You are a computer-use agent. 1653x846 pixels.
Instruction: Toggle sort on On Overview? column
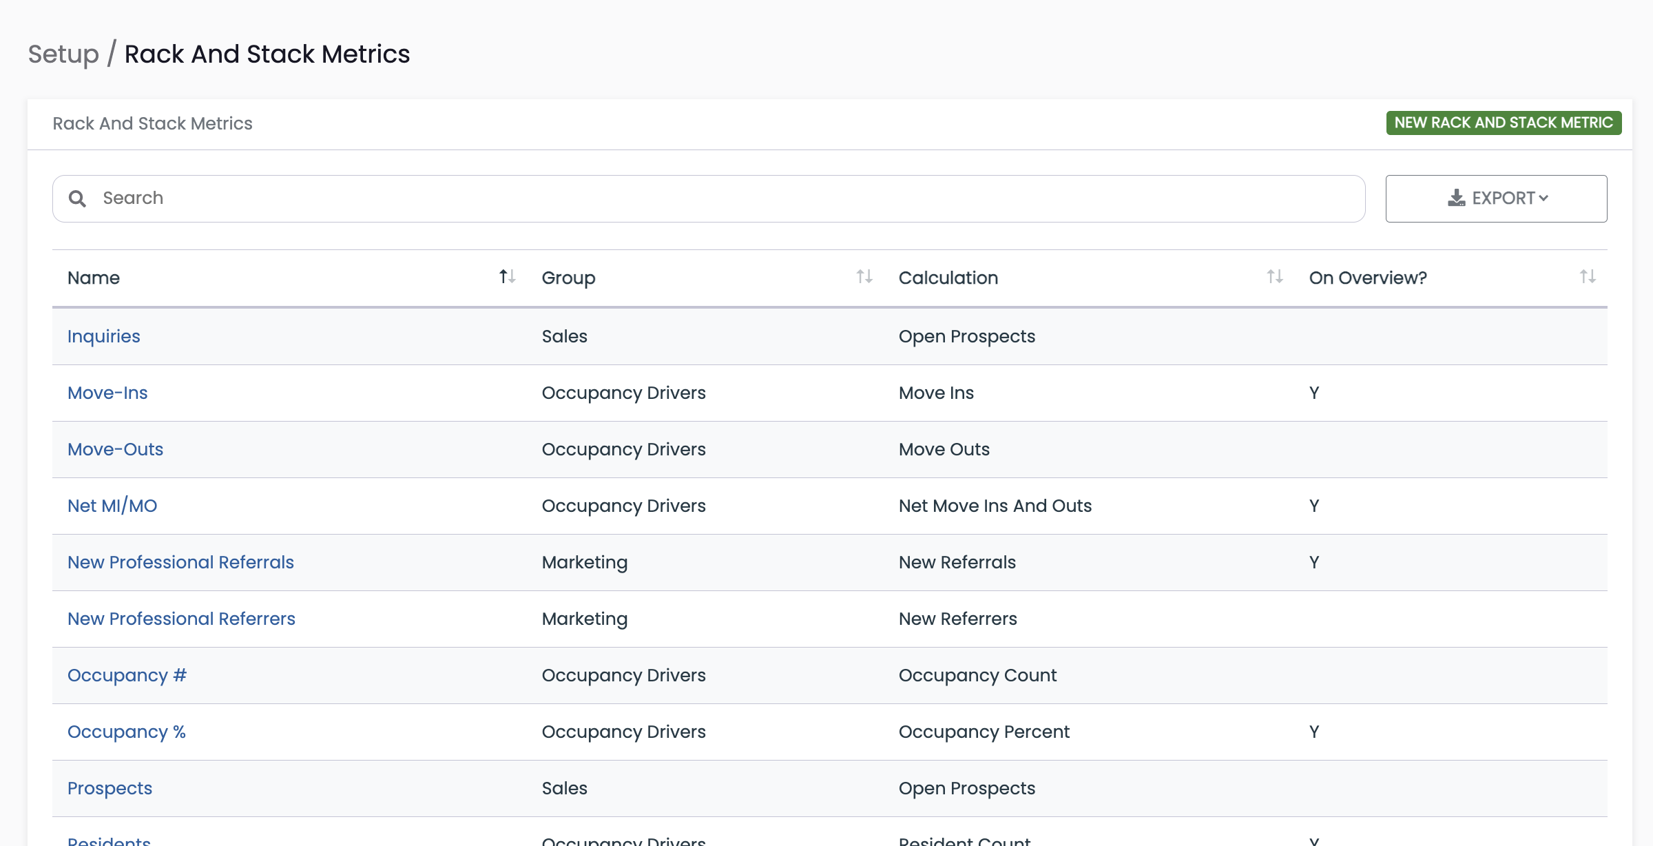tap(1588, 277)
